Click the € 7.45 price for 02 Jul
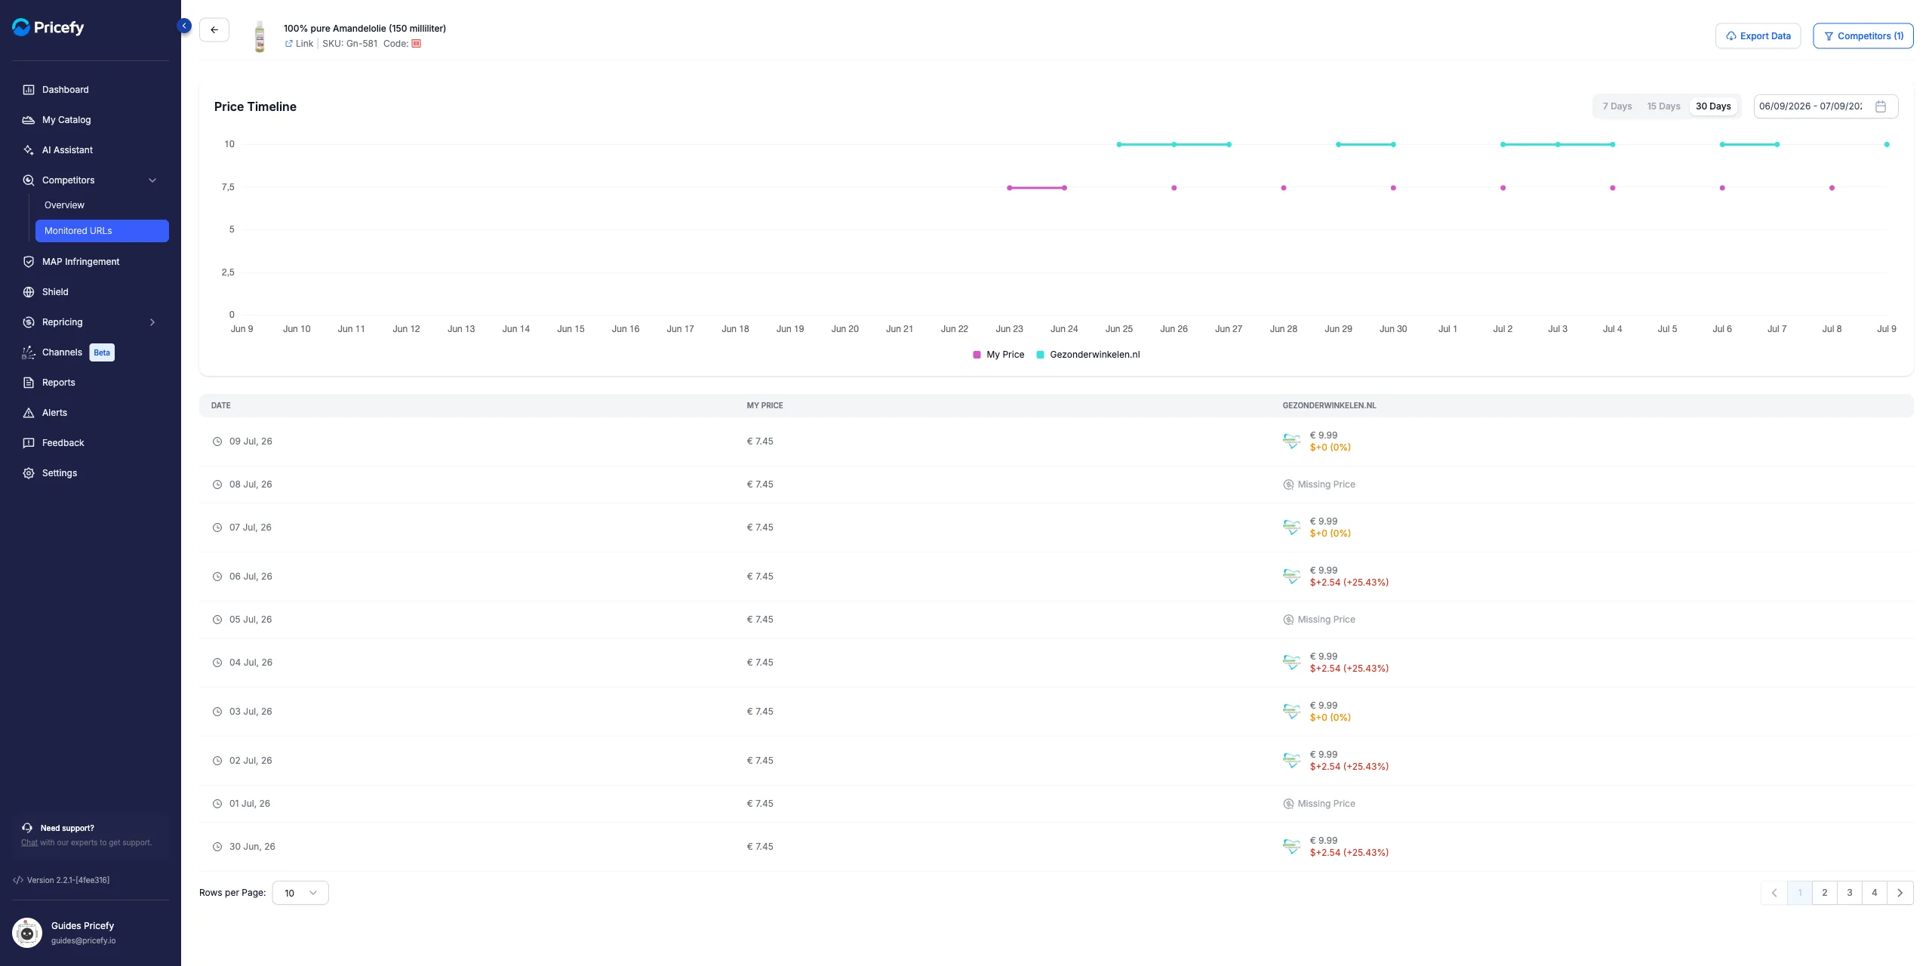Image resolution: width=1932 pixels, height=966 pixels. click(x=760, y=761)
